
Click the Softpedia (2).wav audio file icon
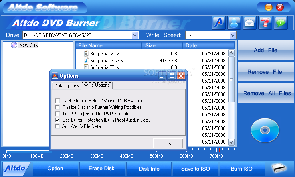point(86,61)
